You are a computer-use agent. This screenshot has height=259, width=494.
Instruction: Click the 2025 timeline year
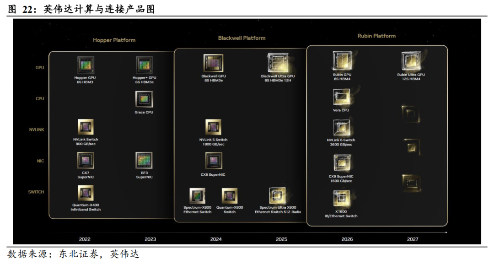[x=281, y=239]
